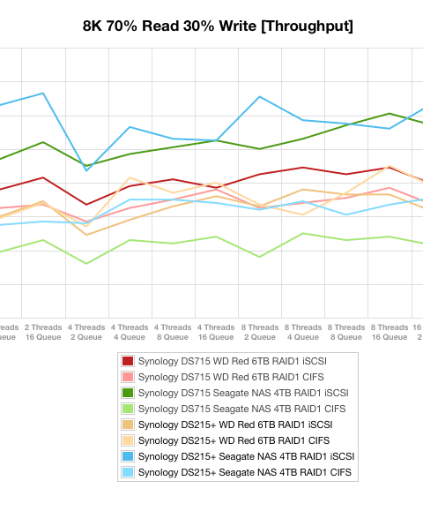Click the 8 Threads 2 Queue axis label

[x=260, y=332]
